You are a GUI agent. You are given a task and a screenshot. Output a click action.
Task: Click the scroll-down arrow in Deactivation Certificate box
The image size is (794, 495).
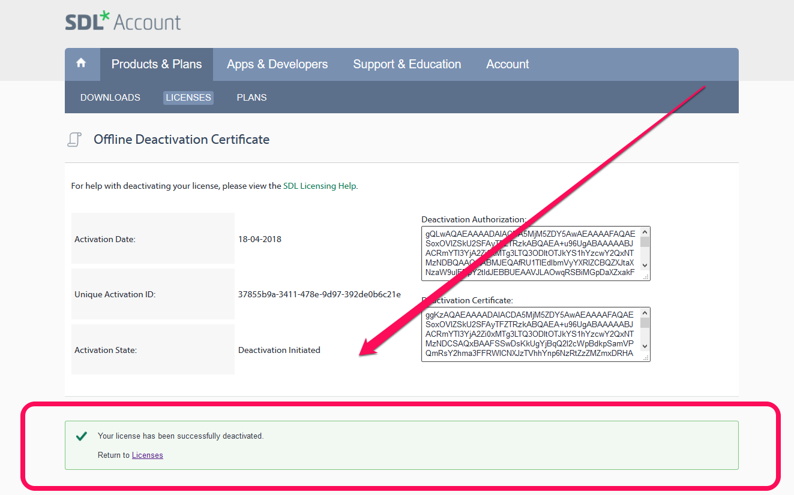[x=645, y=346]
